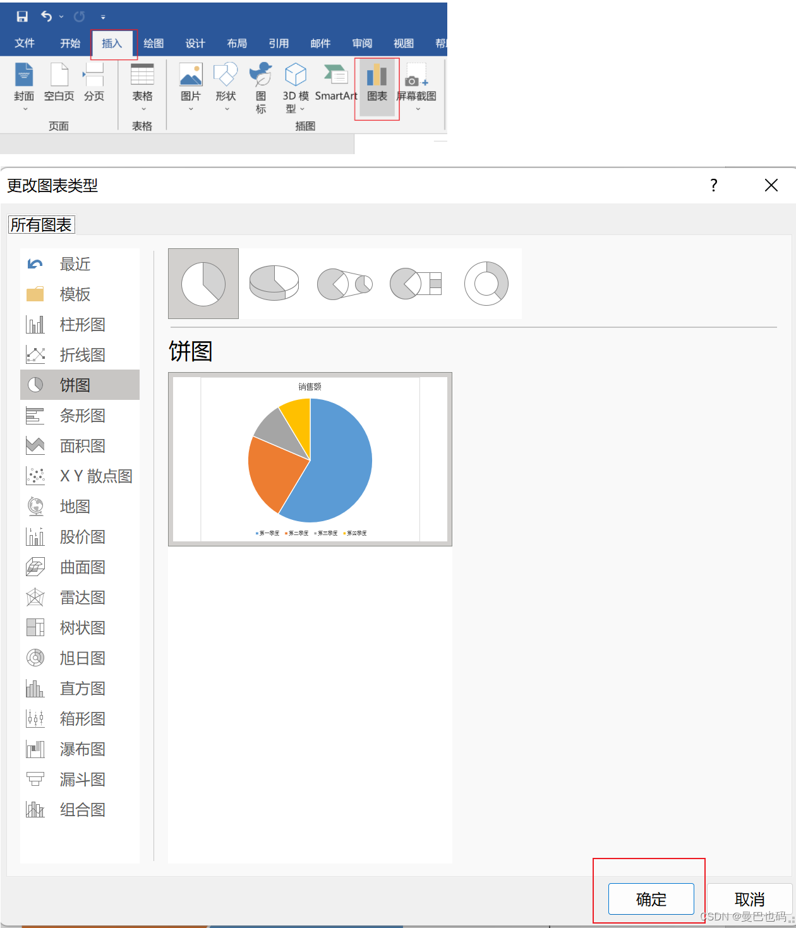Image resolution: width=796 pixels, height=928 pixels.
Task: Switch to the 设计 tab
Action: coord(195,43)
